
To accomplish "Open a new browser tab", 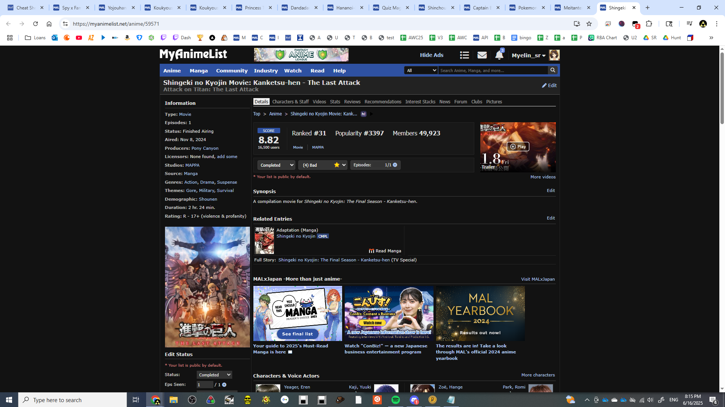I will click(x=648, y=8).
